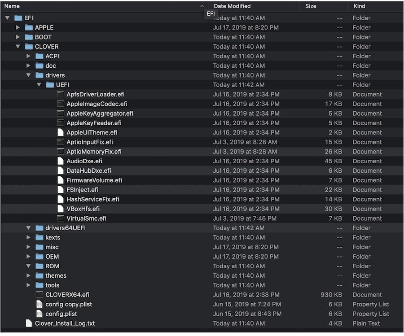The width and height of the screenshot is (404, 336).
Task: Click the BOOT folder icon
Action: coord(29,37)
